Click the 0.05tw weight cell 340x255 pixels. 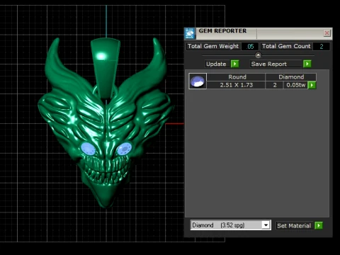pos(296,85)
